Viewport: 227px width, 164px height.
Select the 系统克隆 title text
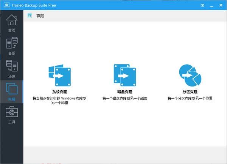60,92
